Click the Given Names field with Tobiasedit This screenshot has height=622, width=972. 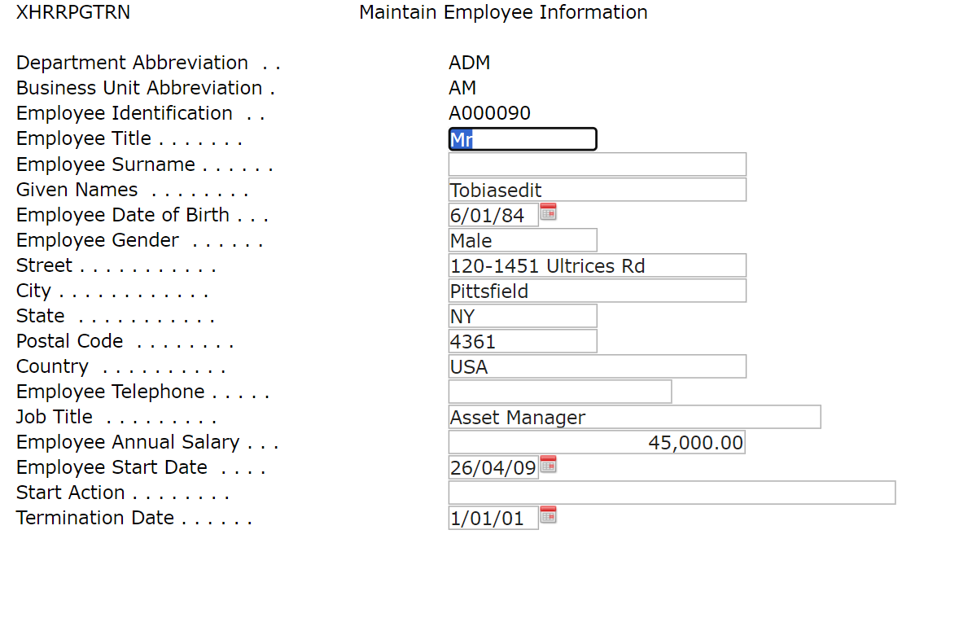pos(597,190)
